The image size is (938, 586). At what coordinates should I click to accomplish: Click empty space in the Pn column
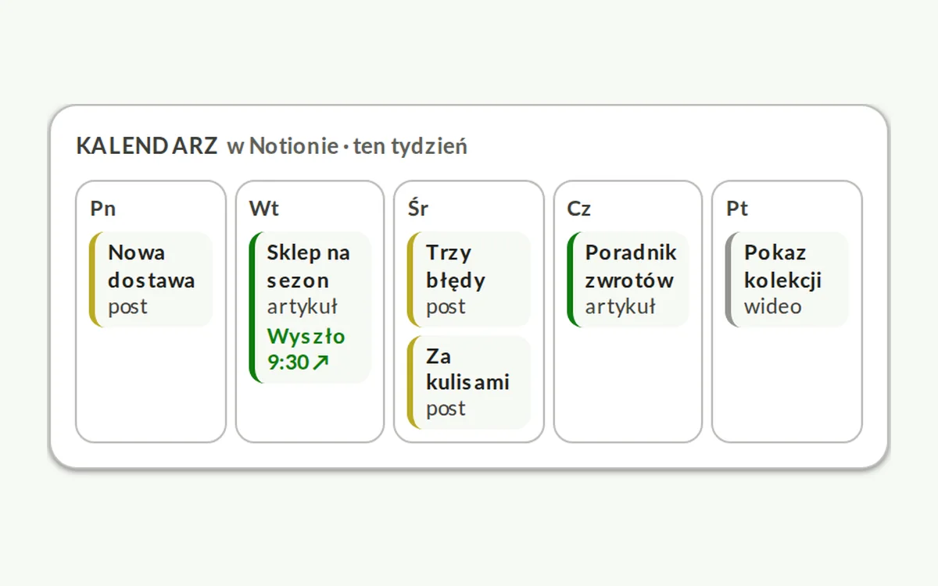click(151, 383)
